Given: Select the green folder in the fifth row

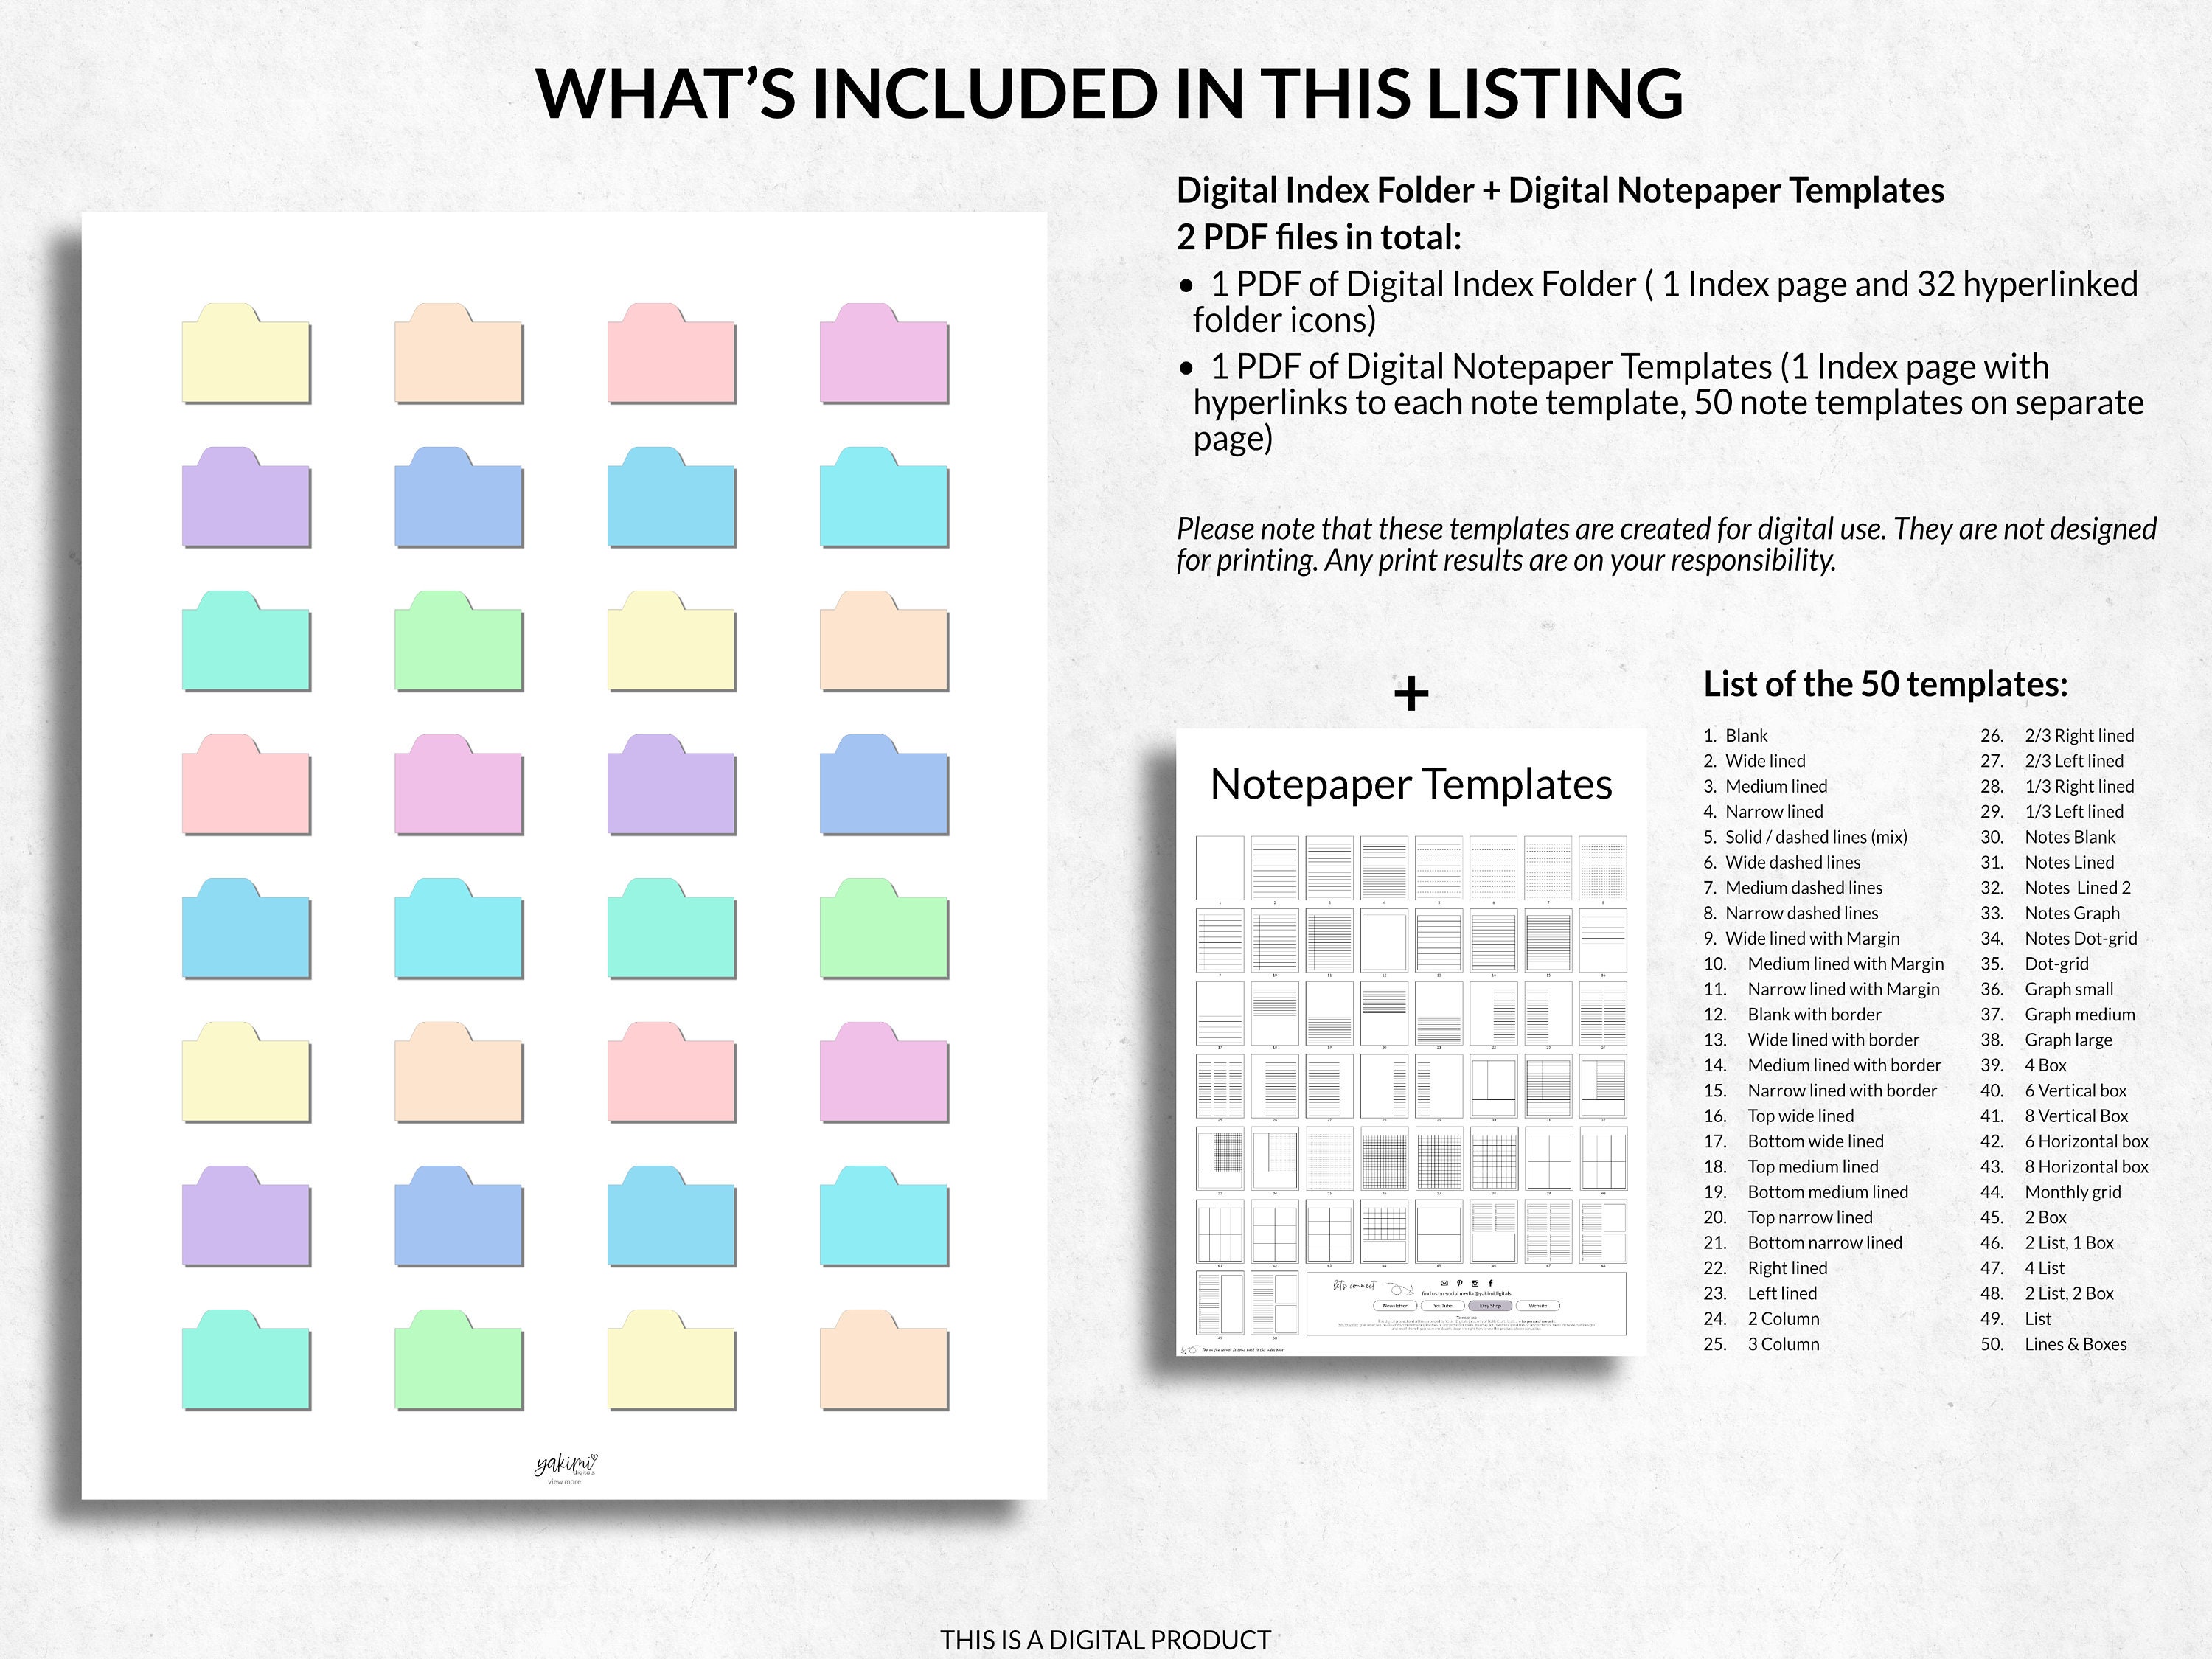Looking at the screenshot, I should click(x=884, y=929).
